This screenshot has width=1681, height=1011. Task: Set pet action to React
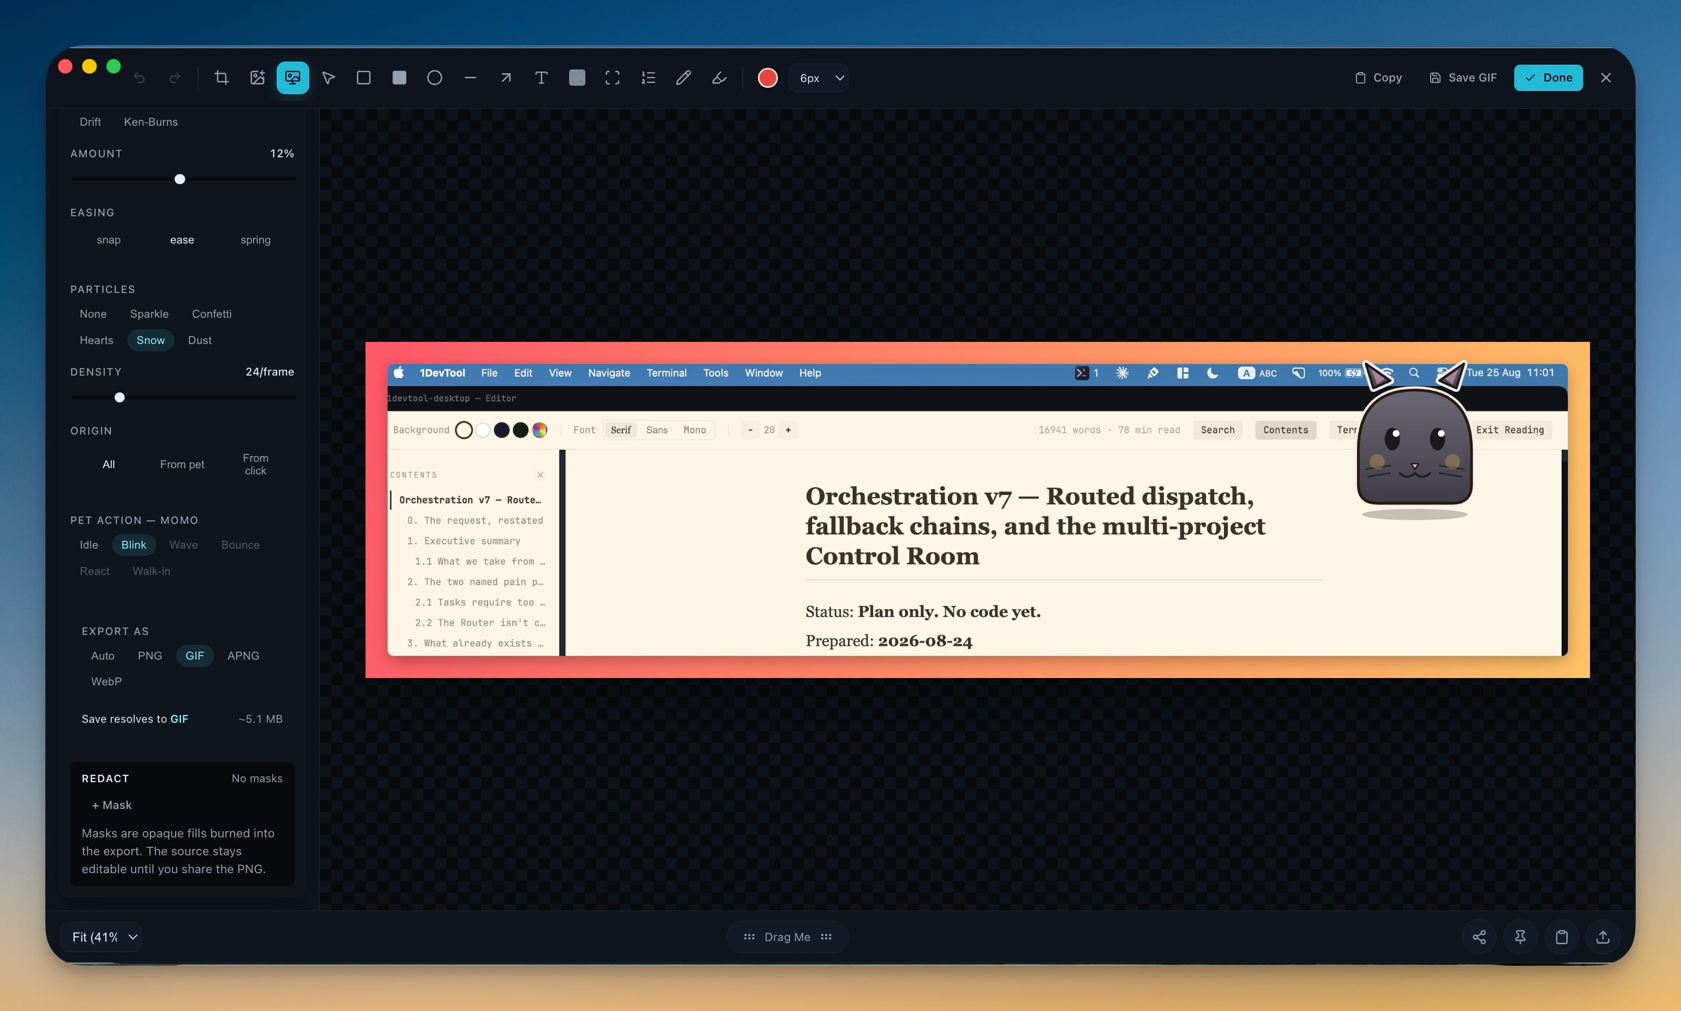coord(95,571)
